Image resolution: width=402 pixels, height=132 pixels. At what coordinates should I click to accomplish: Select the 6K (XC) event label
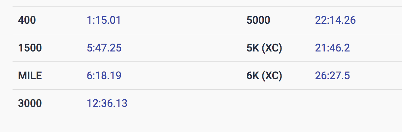[264, 76]
